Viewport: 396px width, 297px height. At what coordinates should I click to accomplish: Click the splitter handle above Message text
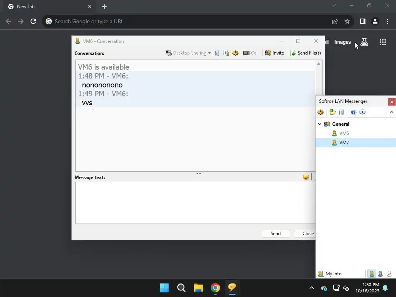(x=198, y=174)
